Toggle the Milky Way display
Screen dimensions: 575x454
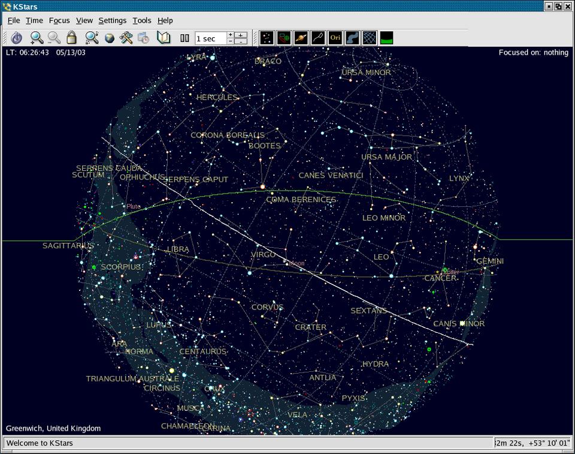(x=352, y=38)
